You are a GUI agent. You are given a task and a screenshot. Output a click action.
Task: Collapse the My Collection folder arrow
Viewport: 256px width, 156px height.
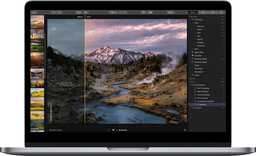coord(190,85)
